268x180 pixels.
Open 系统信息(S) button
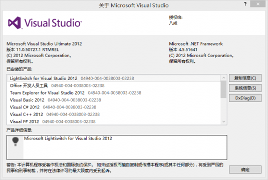click(245, 88)
